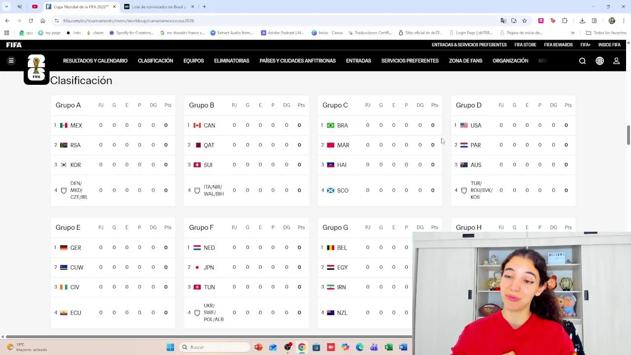Open the Inicio - Canva bookmark
The image size is (631, 355).
tap(327, 33)
